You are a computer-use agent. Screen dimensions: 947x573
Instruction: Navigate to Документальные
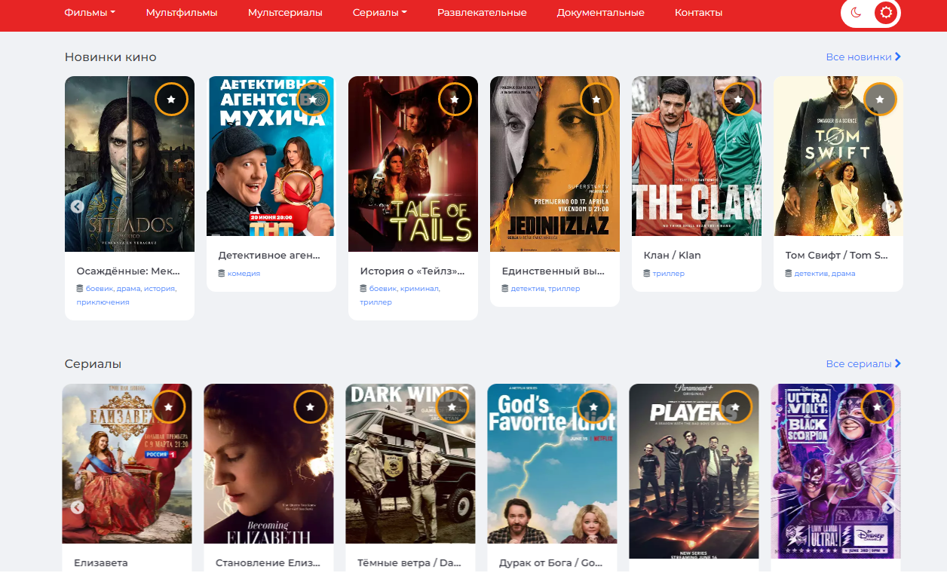point(600,13)
